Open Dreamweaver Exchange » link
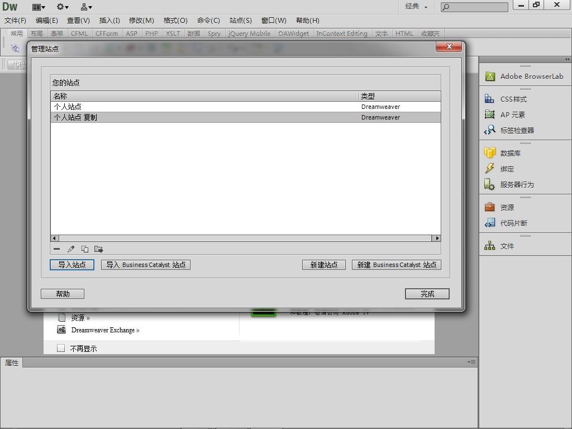 (105, 330)
